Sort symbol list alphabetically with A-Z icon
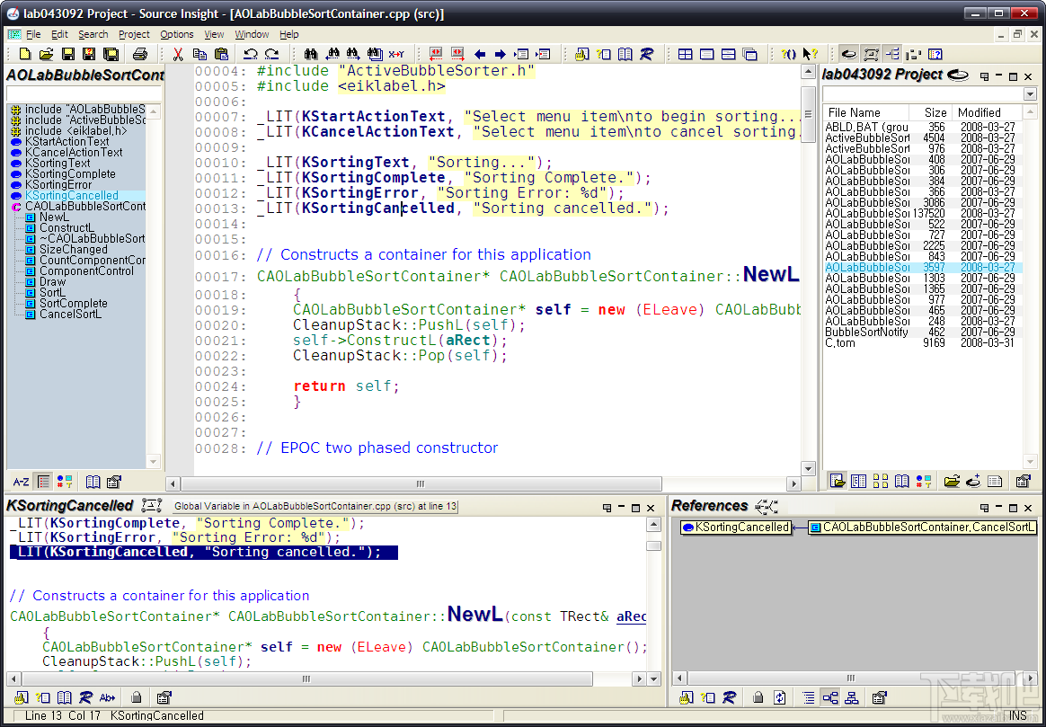Viewport: 1046px width, 727px height. point(21,481)
